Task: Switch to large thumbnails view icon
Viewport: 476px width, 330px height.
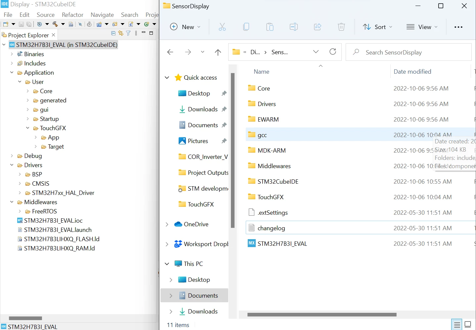Action: [468, 324]
